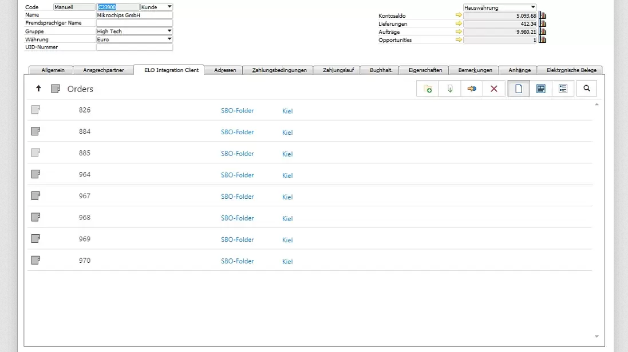628x352 pixels.
Task: Switch to the list view button
Action: [x=563, y=89]
